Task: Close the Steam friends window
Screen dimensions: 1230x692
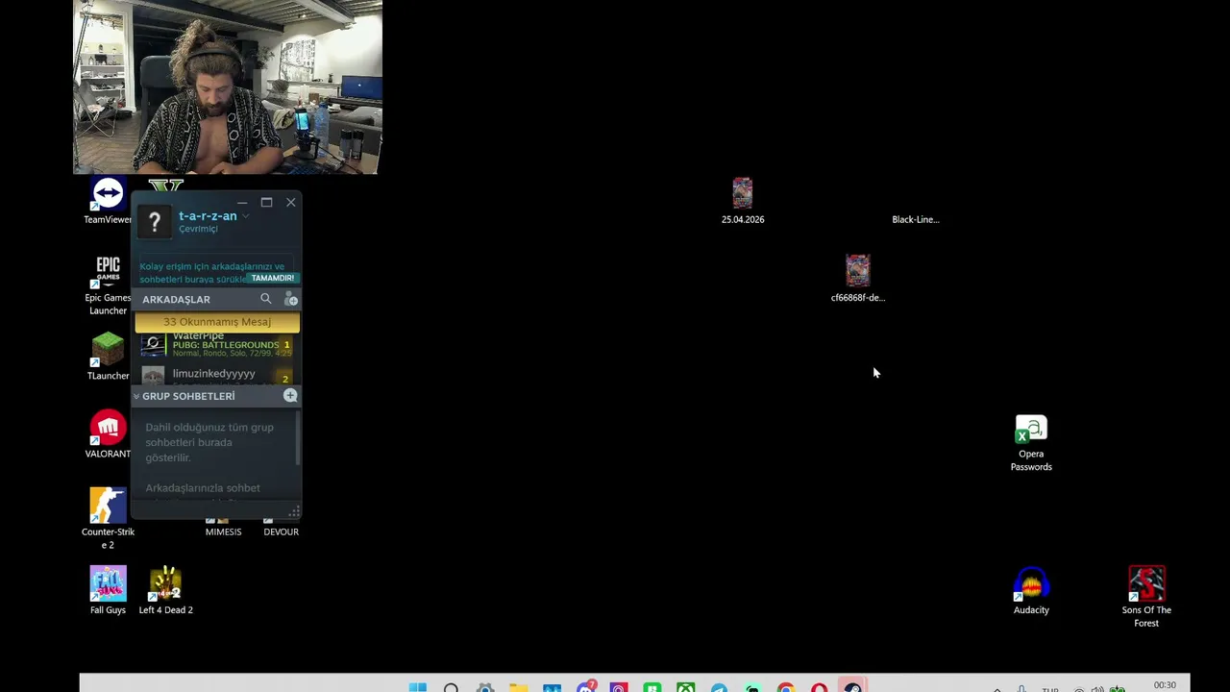Action: pos(290,202)
